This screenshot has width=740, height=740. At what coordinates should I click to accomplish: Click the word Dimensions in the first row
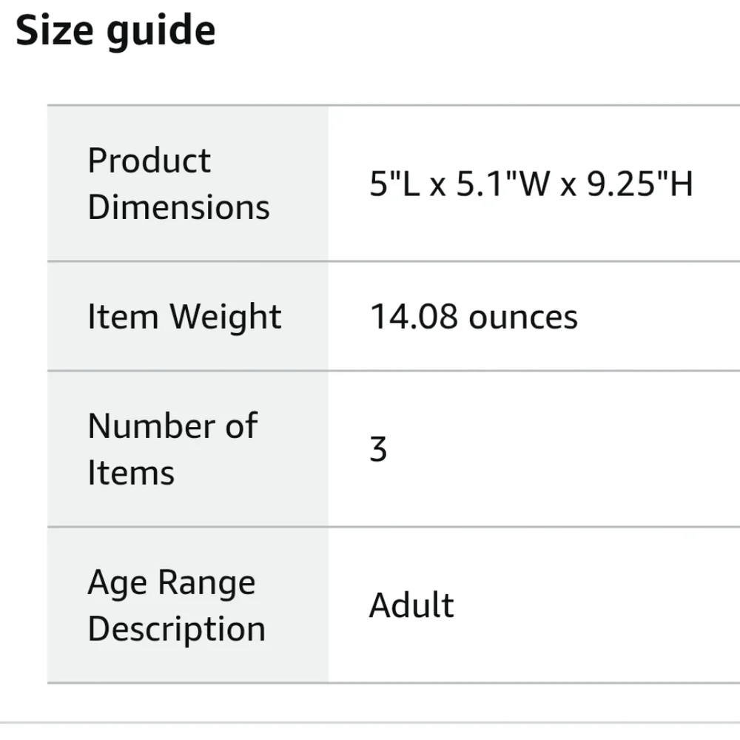tap(179, 207)
